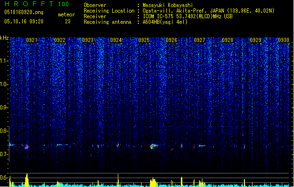Screen dimensions: 294x187
Task: Click the 0929 time marker
Action: pos(256,40)
